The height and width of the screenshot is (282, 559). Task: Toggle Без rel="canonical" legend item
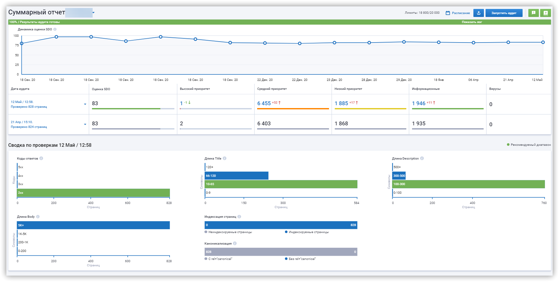pyautogui.click(x=300, y=259)
